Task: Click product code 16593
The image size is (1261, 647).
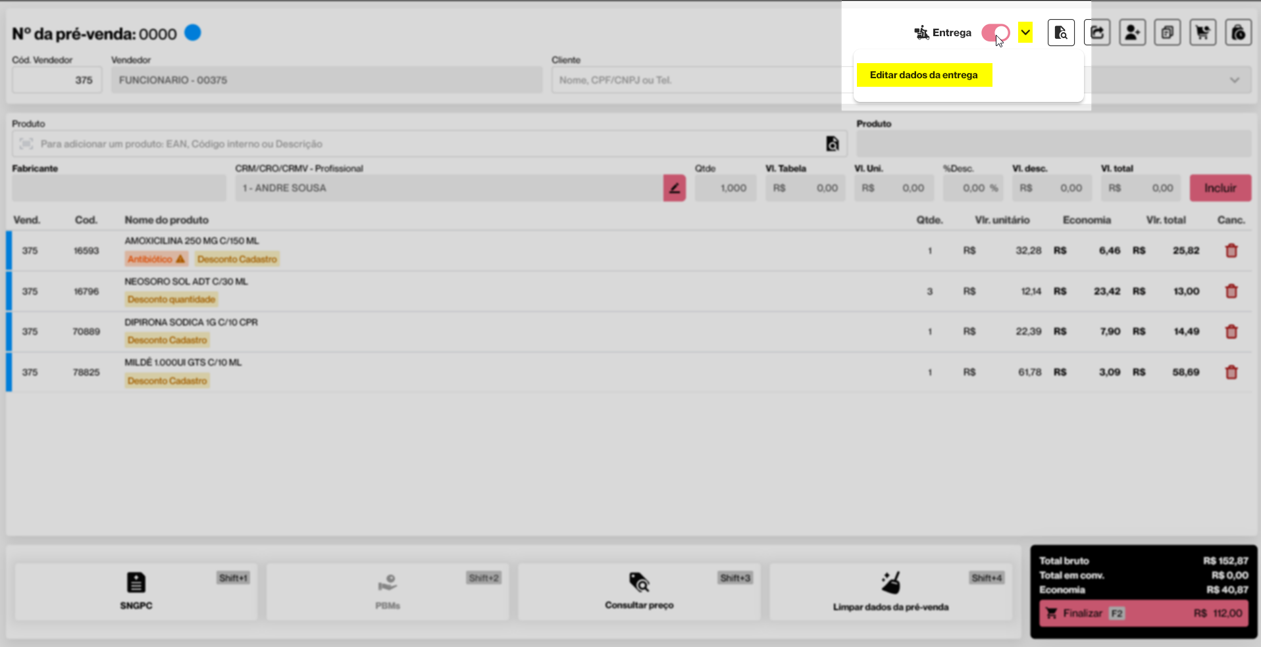Action: tap(86, 251)
